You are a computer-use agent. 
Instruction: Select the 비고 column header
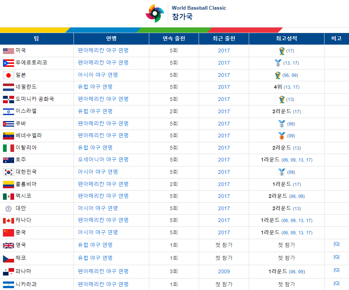click(336, 39)
